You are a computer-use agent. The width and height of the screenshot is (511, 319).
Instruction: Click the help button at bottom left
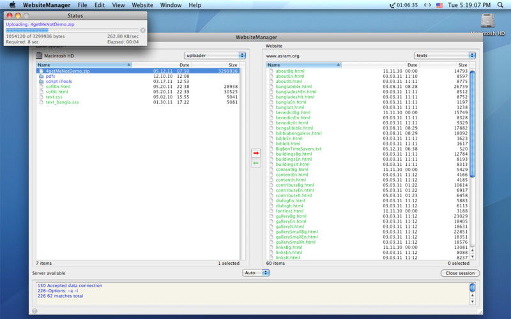point(34,311)
